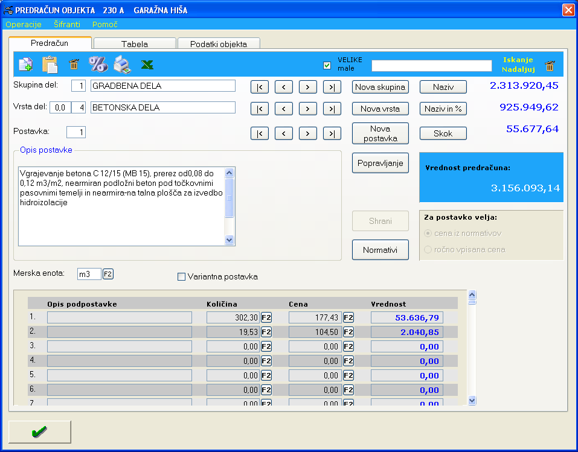Click the printer icon
578x452 pixels.
122,64
